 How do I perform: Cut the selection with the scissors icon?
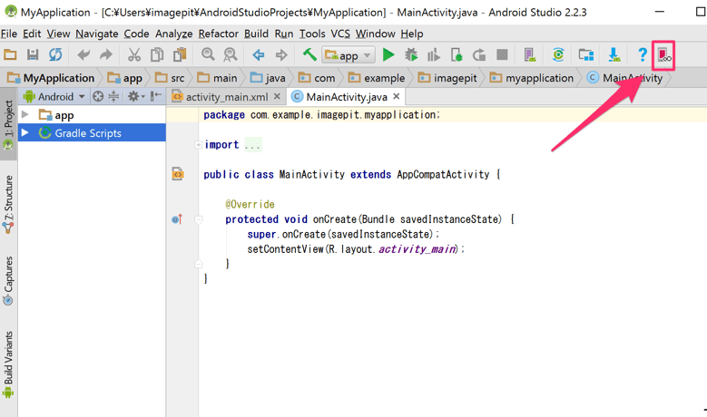(x=134, y=55)
